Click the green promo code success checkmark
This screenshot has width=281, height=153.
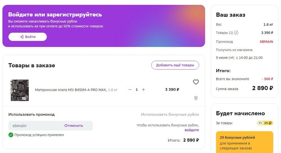coord(11,135)
